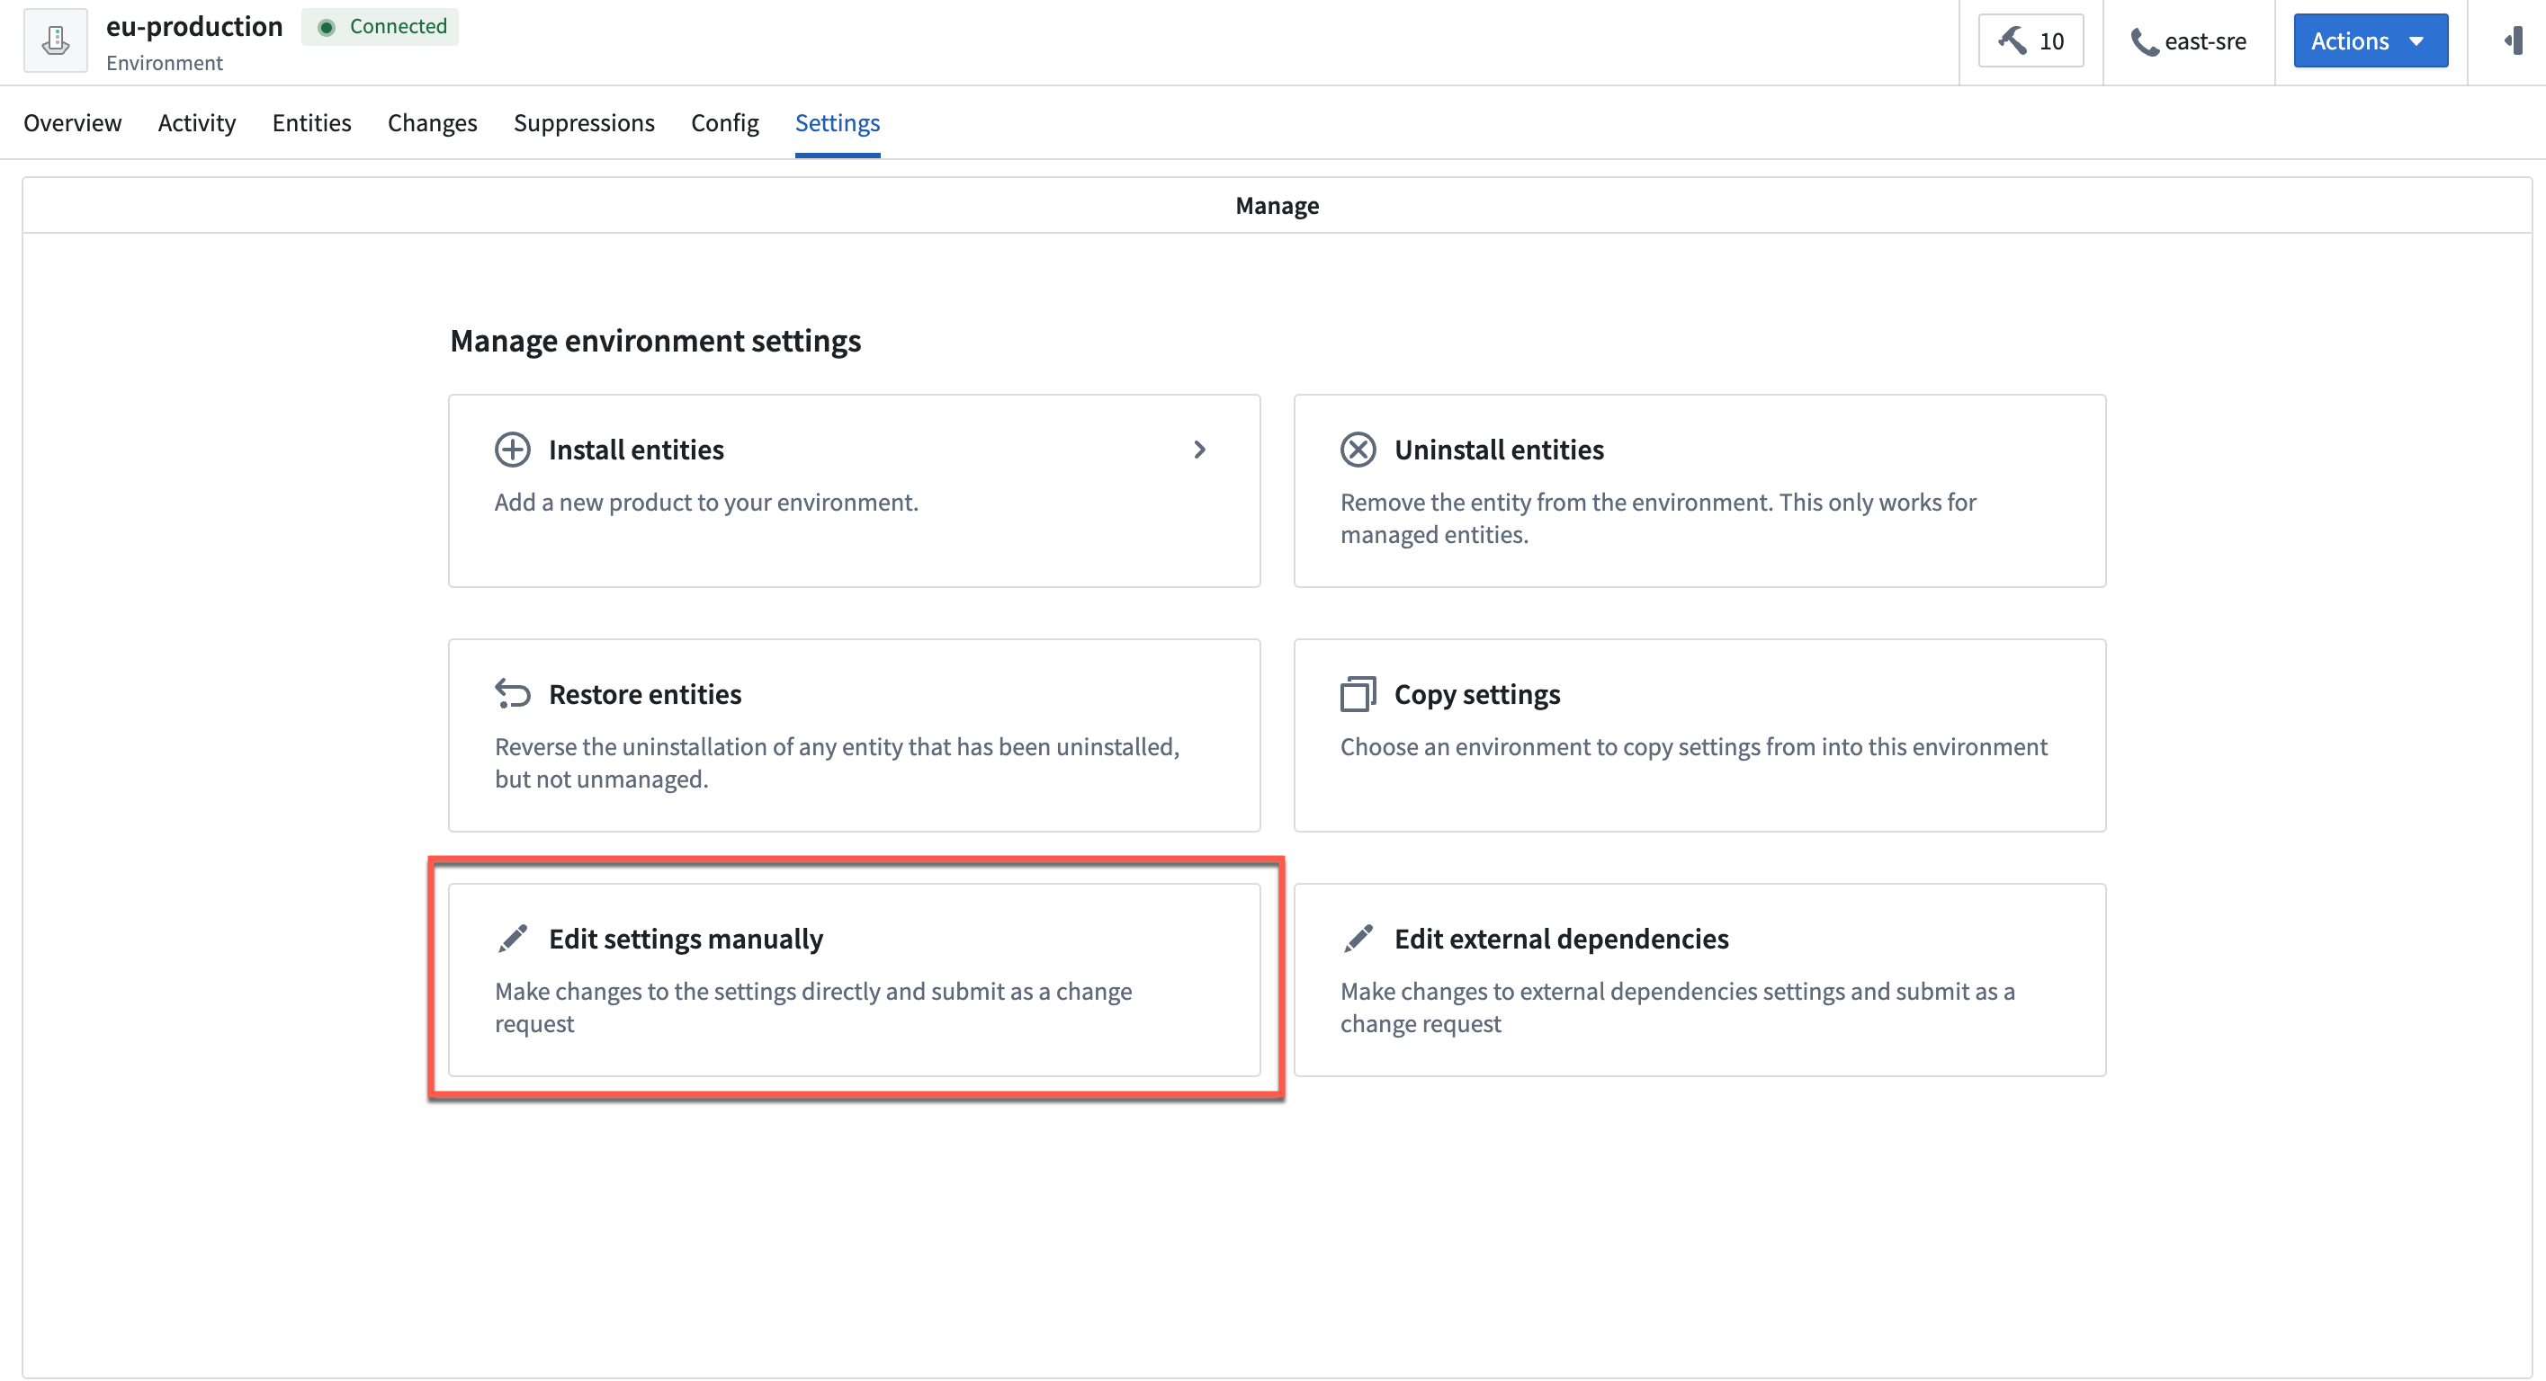Screen dimensions: 2546x1381
Task: Open the hammer icon showing 10
Action: 2031,40
